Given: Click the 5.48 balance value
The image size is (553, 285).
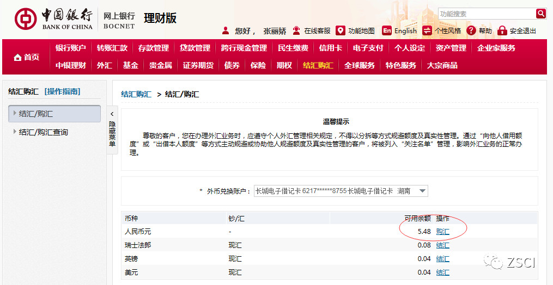Looking at the screenshot, I should 424,232.
